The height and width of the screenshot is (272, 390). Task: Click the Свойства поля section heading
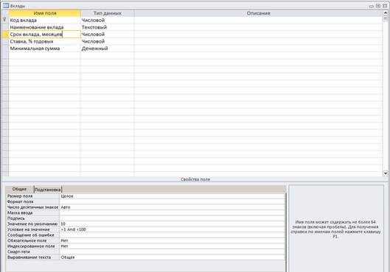point(195,179)
